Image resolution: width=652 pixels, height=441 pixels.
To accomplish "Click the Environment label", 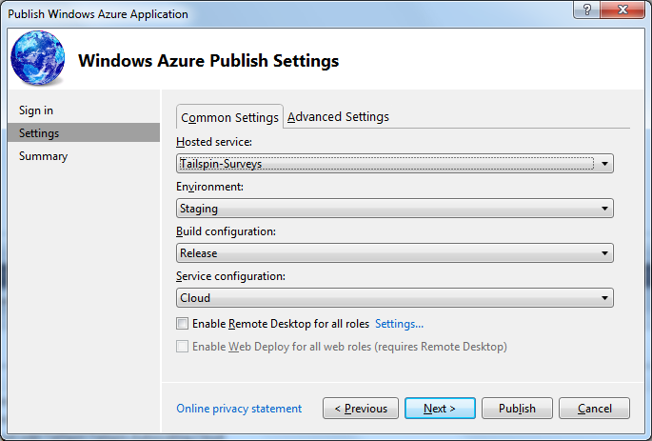I will 209,187.
